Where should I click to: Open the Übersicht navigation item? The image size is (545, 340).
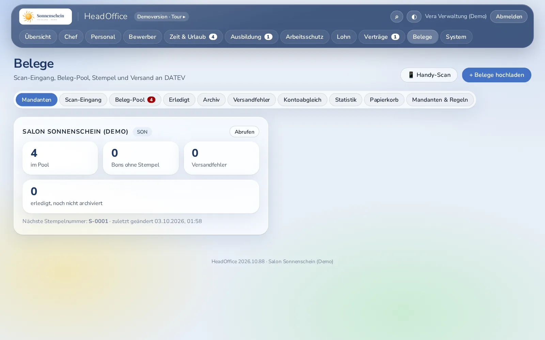38,37
